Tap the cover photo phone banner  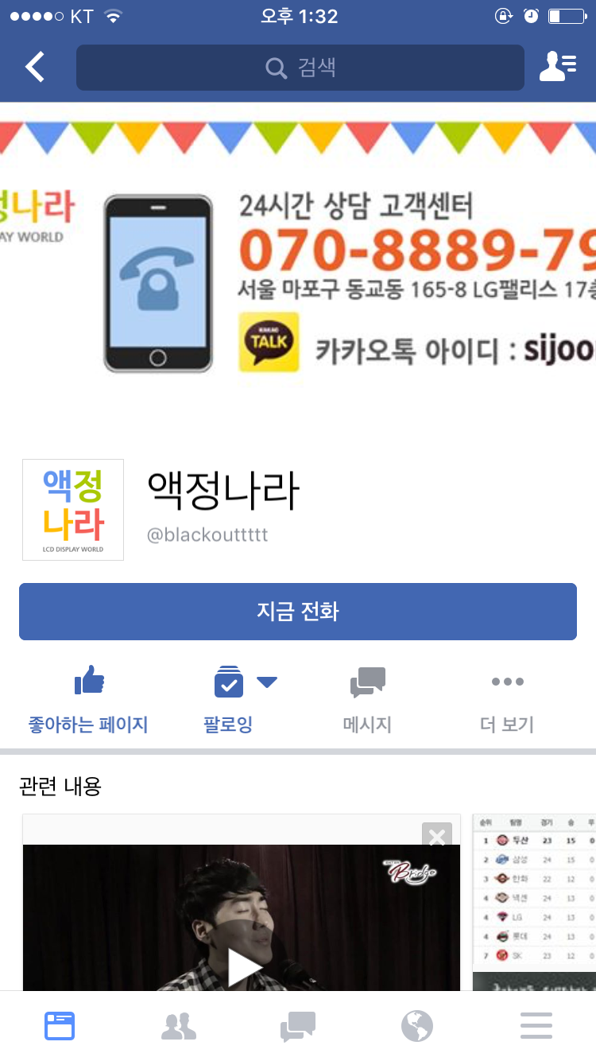[x=298, y=270]
